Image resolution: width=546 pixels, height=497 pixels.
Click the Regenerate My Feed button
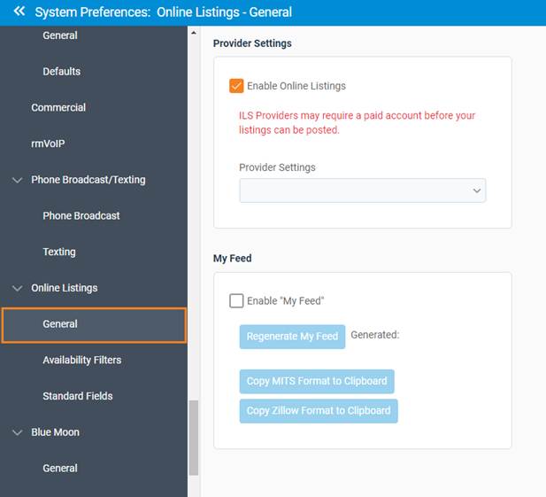[292, 337]
